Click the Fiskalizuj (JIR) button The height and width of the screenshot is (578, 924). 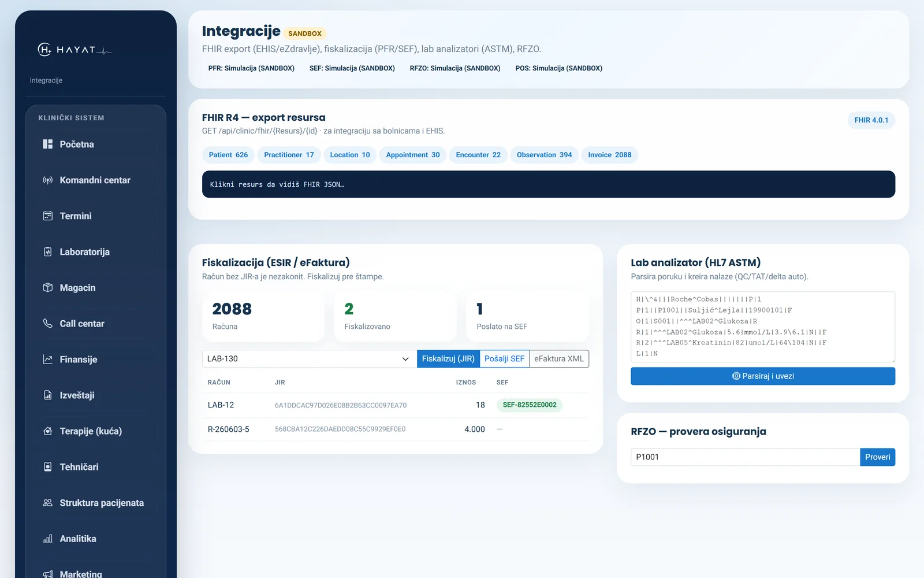(448, 358)
